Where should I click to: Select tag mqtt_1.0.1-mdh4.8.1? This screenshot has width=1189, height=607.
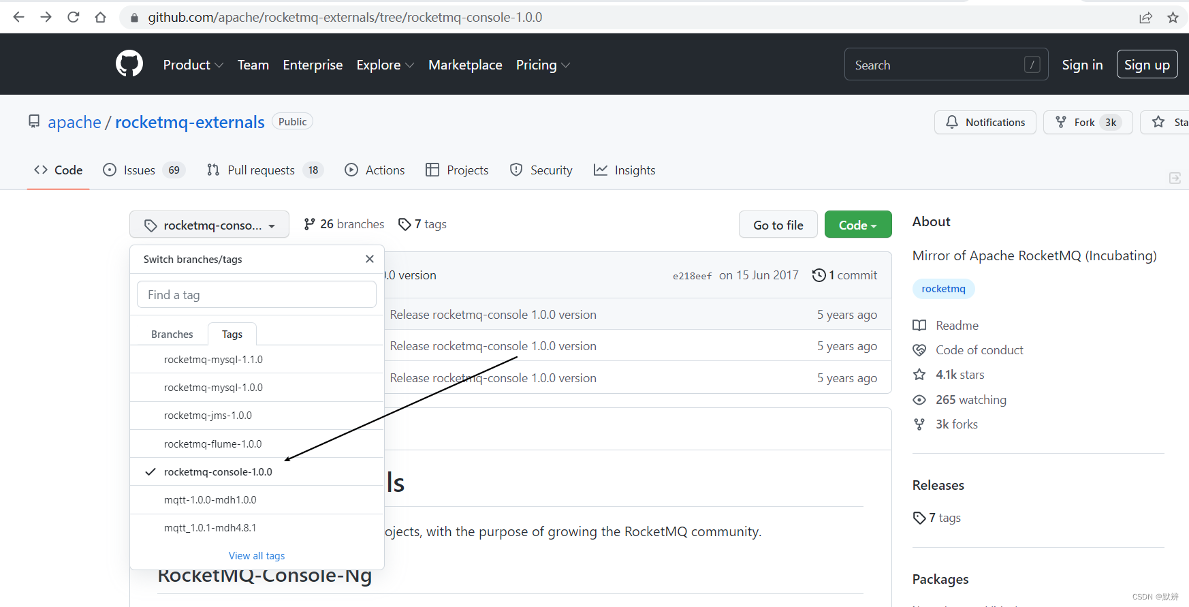click(x=257, y=527)
